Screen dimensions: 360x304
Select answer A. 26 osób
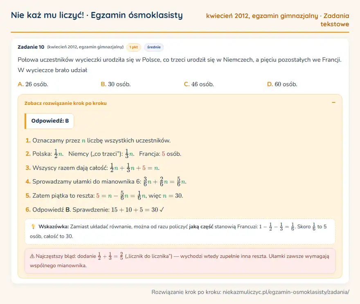tap(33, 84)
